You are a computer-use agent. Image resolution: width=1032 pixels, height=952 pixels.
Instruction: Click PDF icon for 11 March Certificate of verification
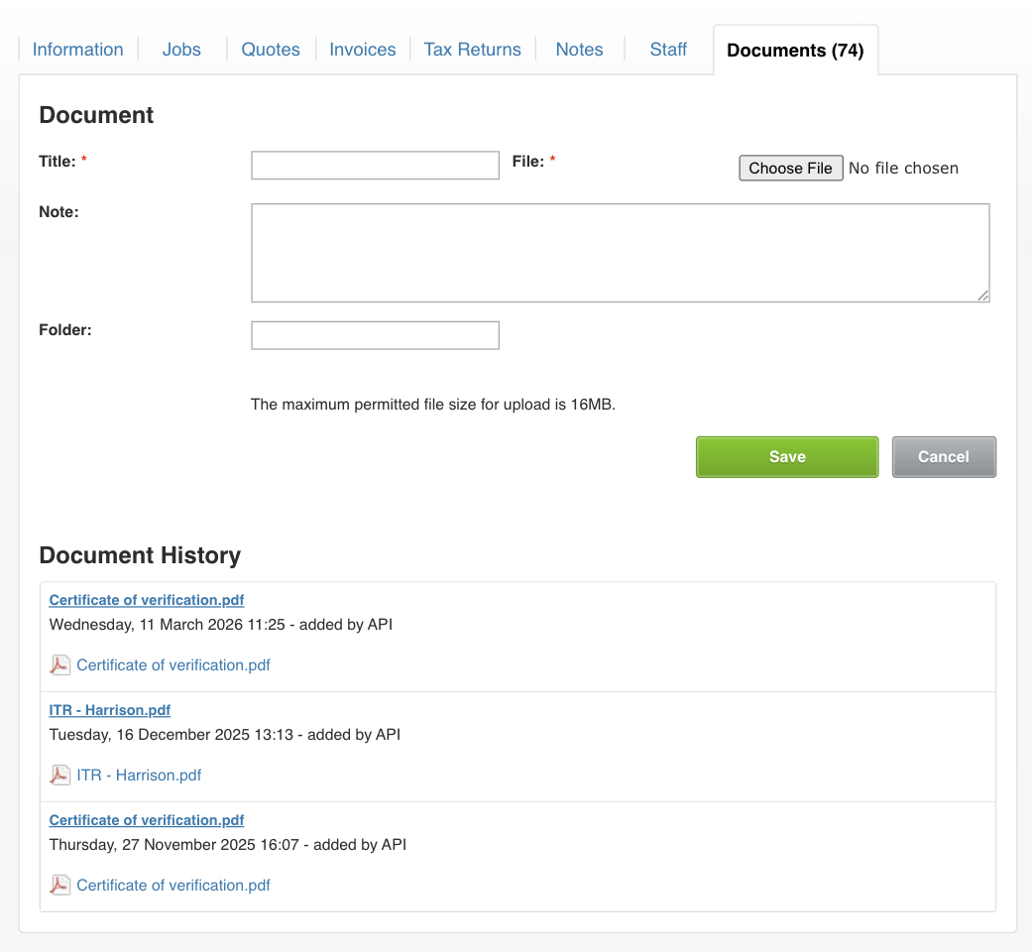click(59, 665)
